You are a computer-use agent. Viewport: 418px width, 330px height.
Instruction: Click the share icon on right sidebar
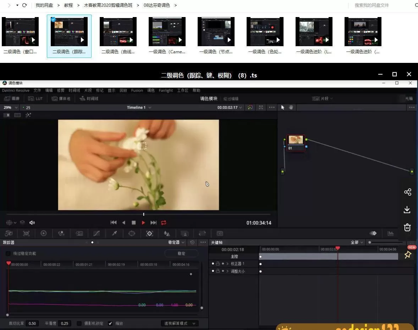(407, 192)
